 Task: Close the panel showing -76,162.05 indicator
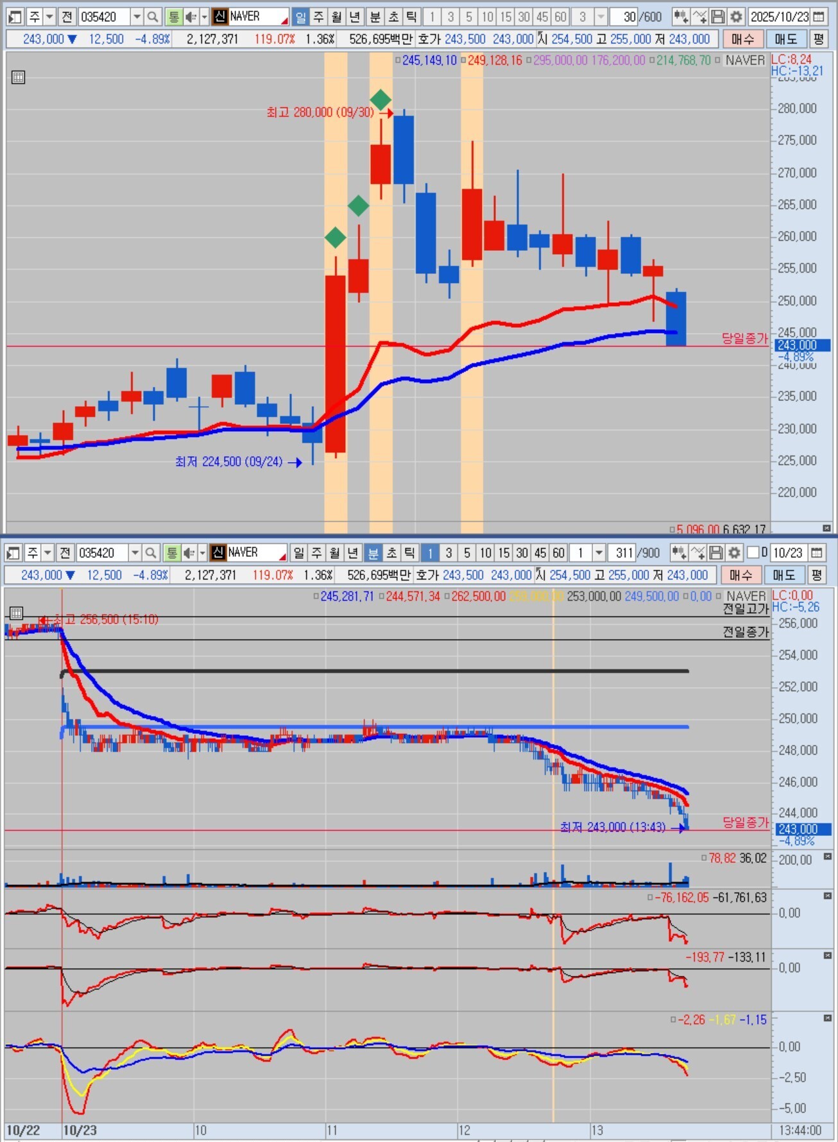pyautogui.click(x=828, y=896)
